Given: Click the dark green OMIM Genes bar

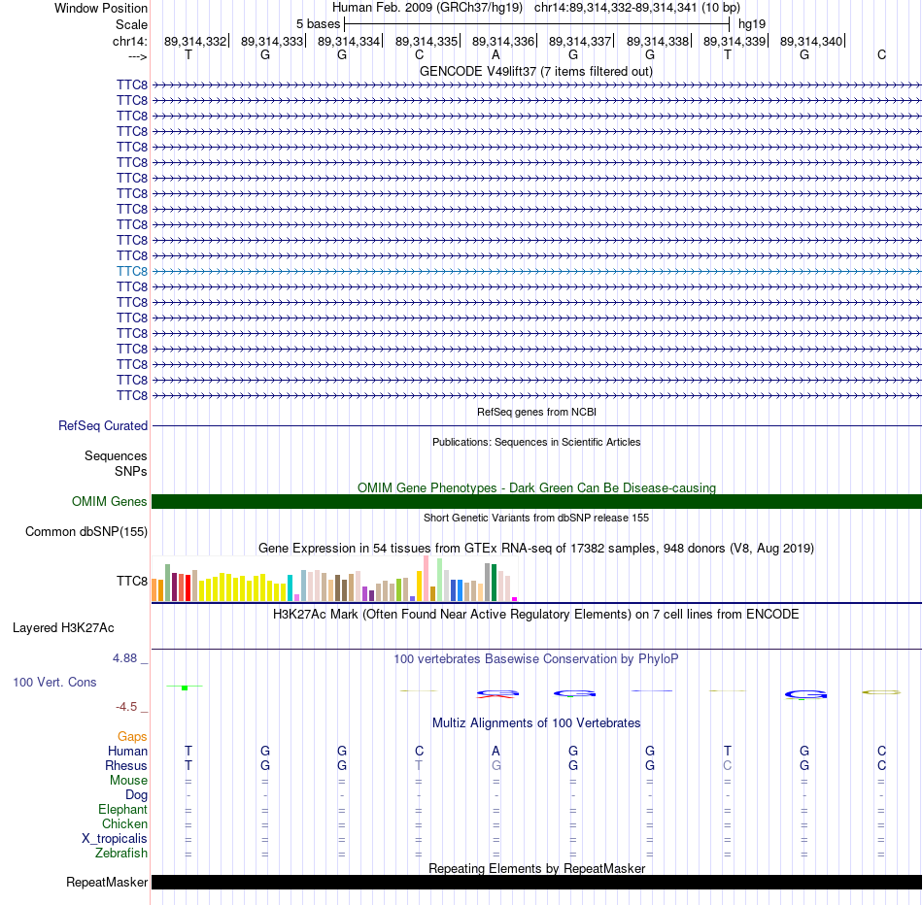Looking at the screenshot, I should (x=536, y=501).
